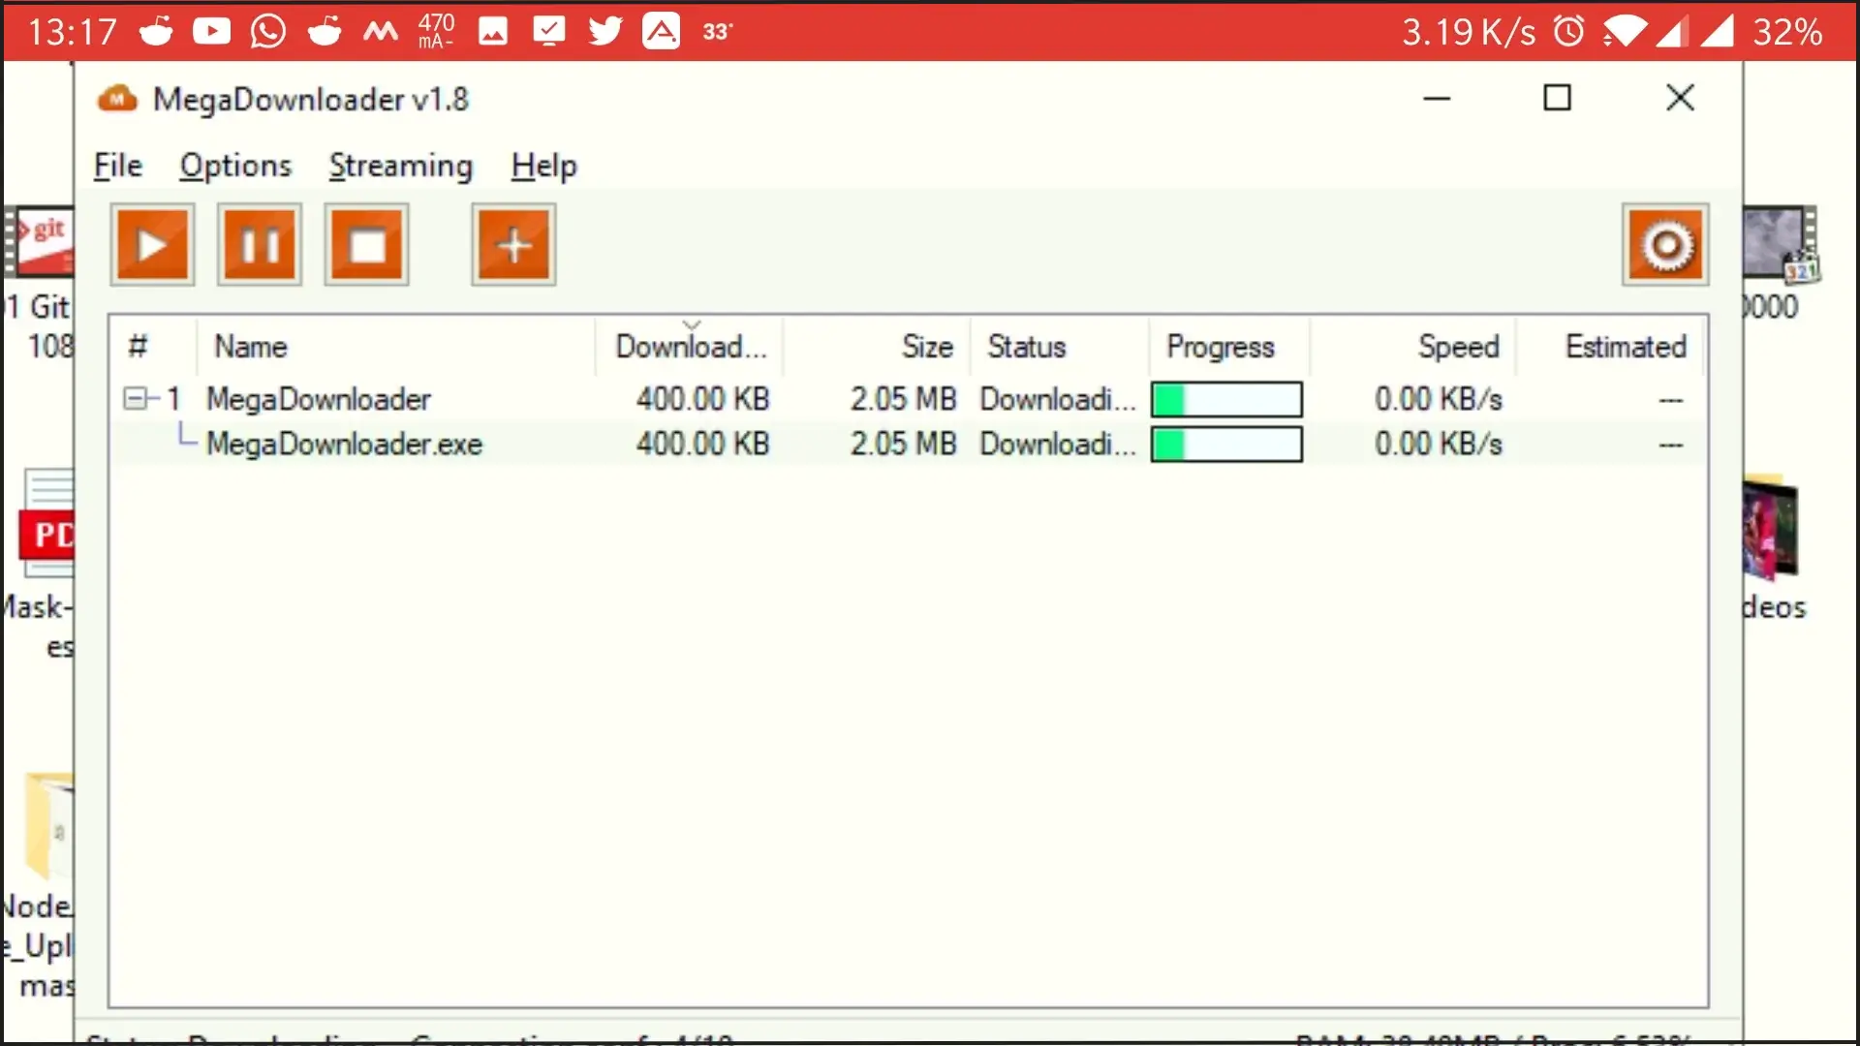The image size is (1860, 1046).
Task: Sort by the Progress column header
Action: coord(1229,347)
